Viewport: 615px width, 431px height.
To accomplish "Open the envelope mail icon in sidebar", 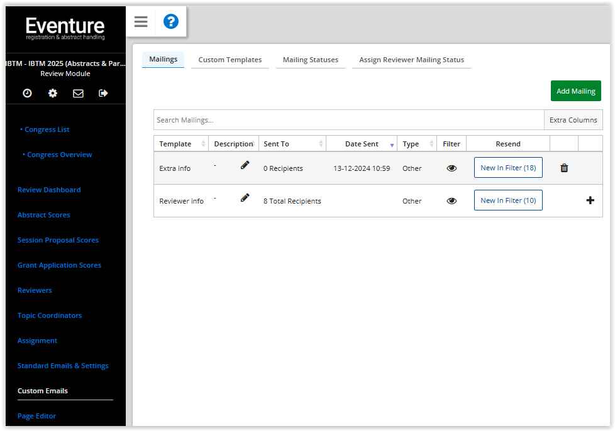I will [78, 93].
